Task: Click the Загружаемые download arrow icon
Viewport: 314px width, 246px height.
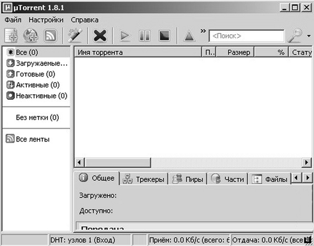Action: point(10,63)
